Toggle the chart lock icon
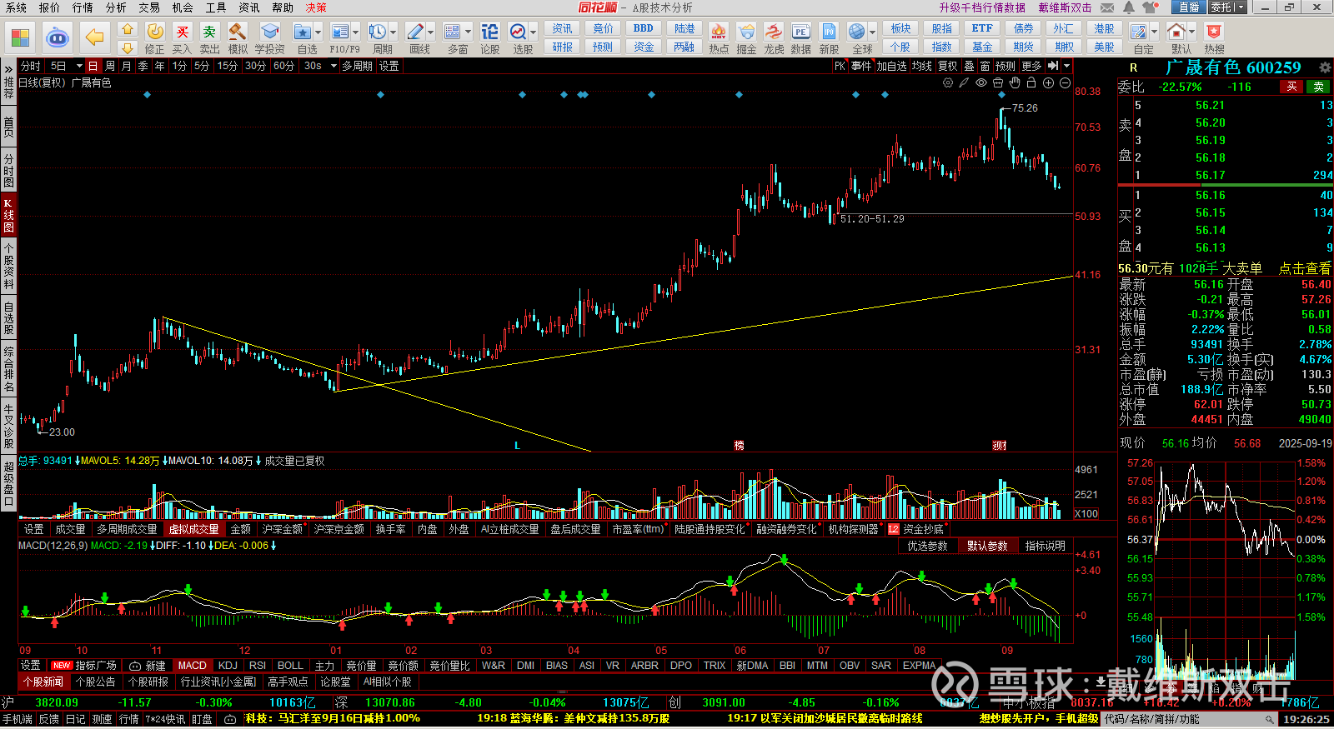Viewport: 1334px width, 729px height. click(1031, 82)
